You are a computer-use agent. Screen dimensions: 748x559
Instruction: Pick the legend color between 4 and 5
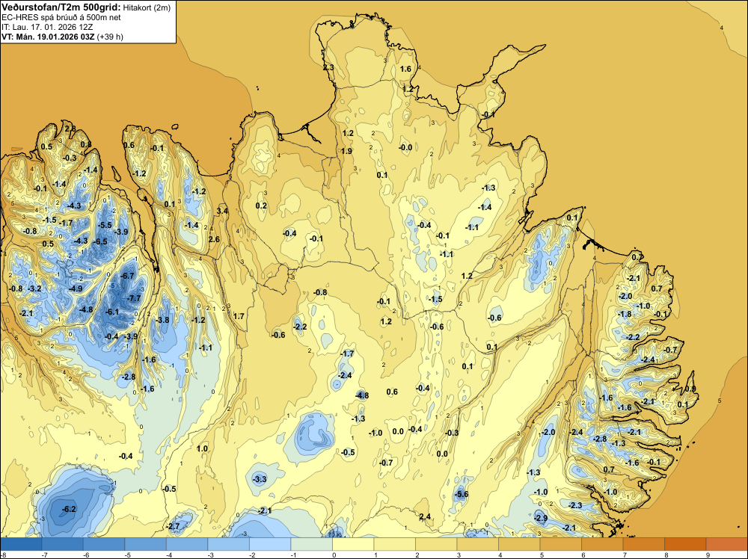[519, 544]
